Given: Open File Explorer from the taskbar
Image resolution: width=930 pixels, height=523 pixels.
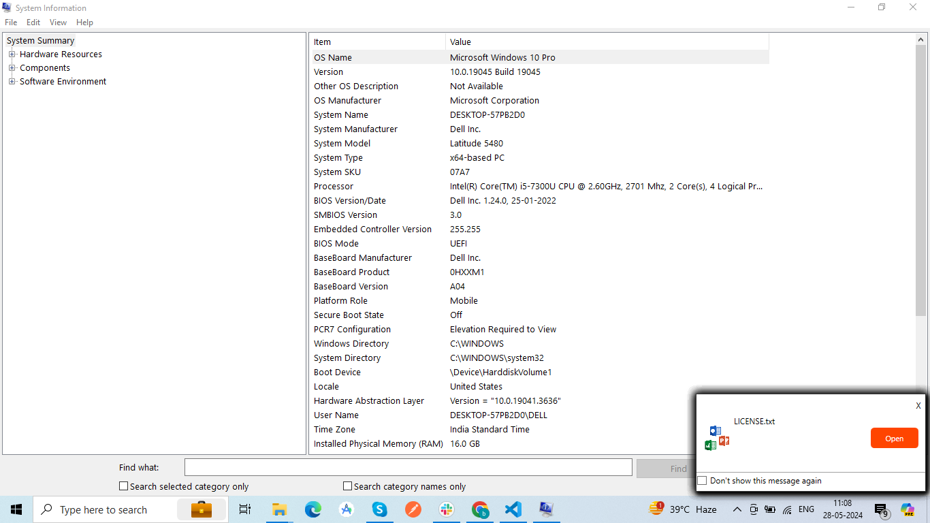Looking at the screenshot, I should tap(279, 509).
